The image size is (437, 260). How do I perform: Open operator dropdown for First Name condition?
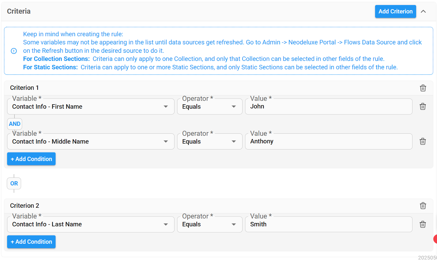(x=209, y=107)
